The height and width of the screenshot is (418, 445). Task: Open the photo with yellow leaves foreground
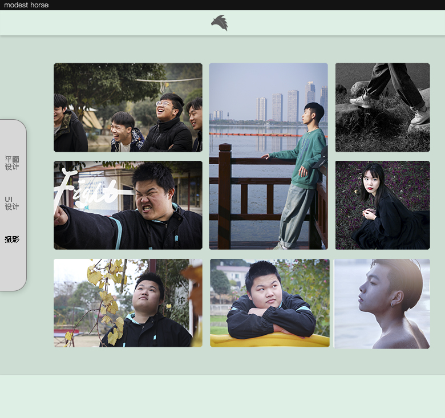pos(128,303)
